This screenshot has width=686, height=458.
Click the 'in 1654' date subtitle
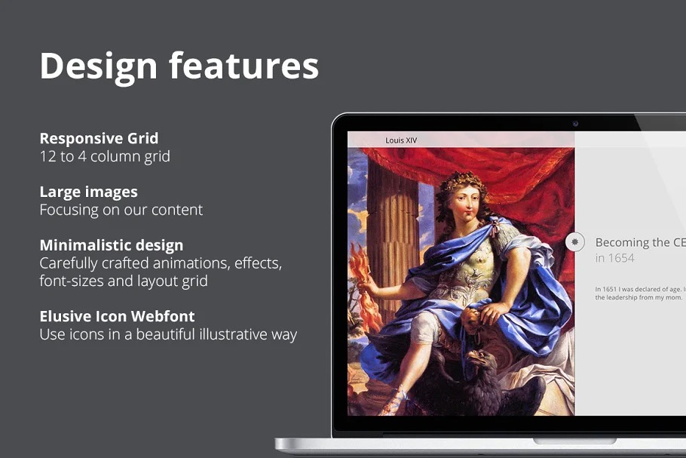pyautogui.click(x=614, y=258)
